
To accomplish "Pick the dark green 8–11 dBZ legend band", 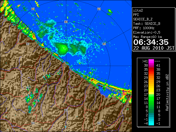I will click(x=151, y=107).
